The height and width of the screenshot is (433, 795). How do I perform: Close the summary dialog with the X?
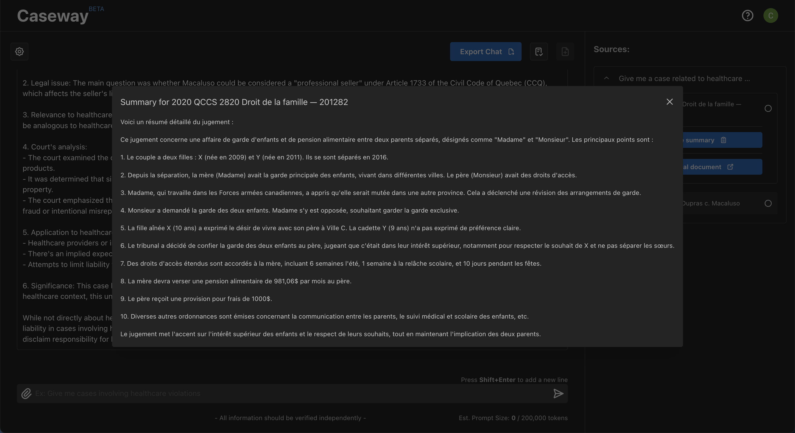coord(669,102)
